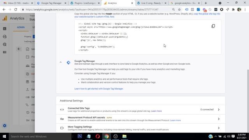
Task: Open Connected Site Tags settings
Action: tap(140, 110)
